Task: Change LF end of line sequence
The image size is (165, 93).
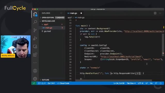Action: (x=147, y=83)
